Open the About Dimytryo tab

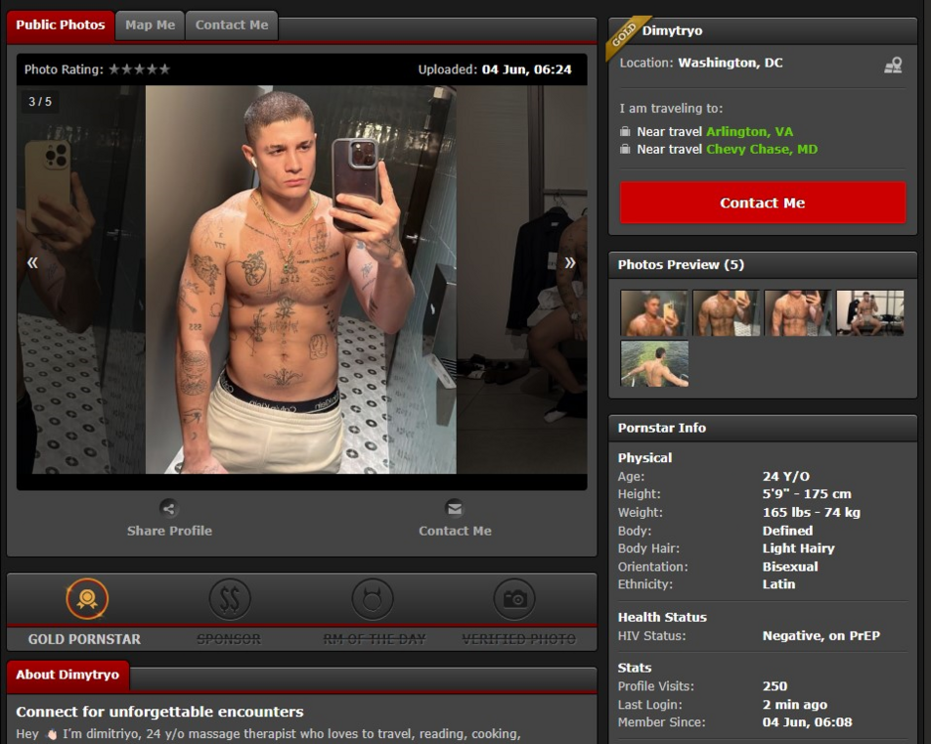tap(67, 675)
